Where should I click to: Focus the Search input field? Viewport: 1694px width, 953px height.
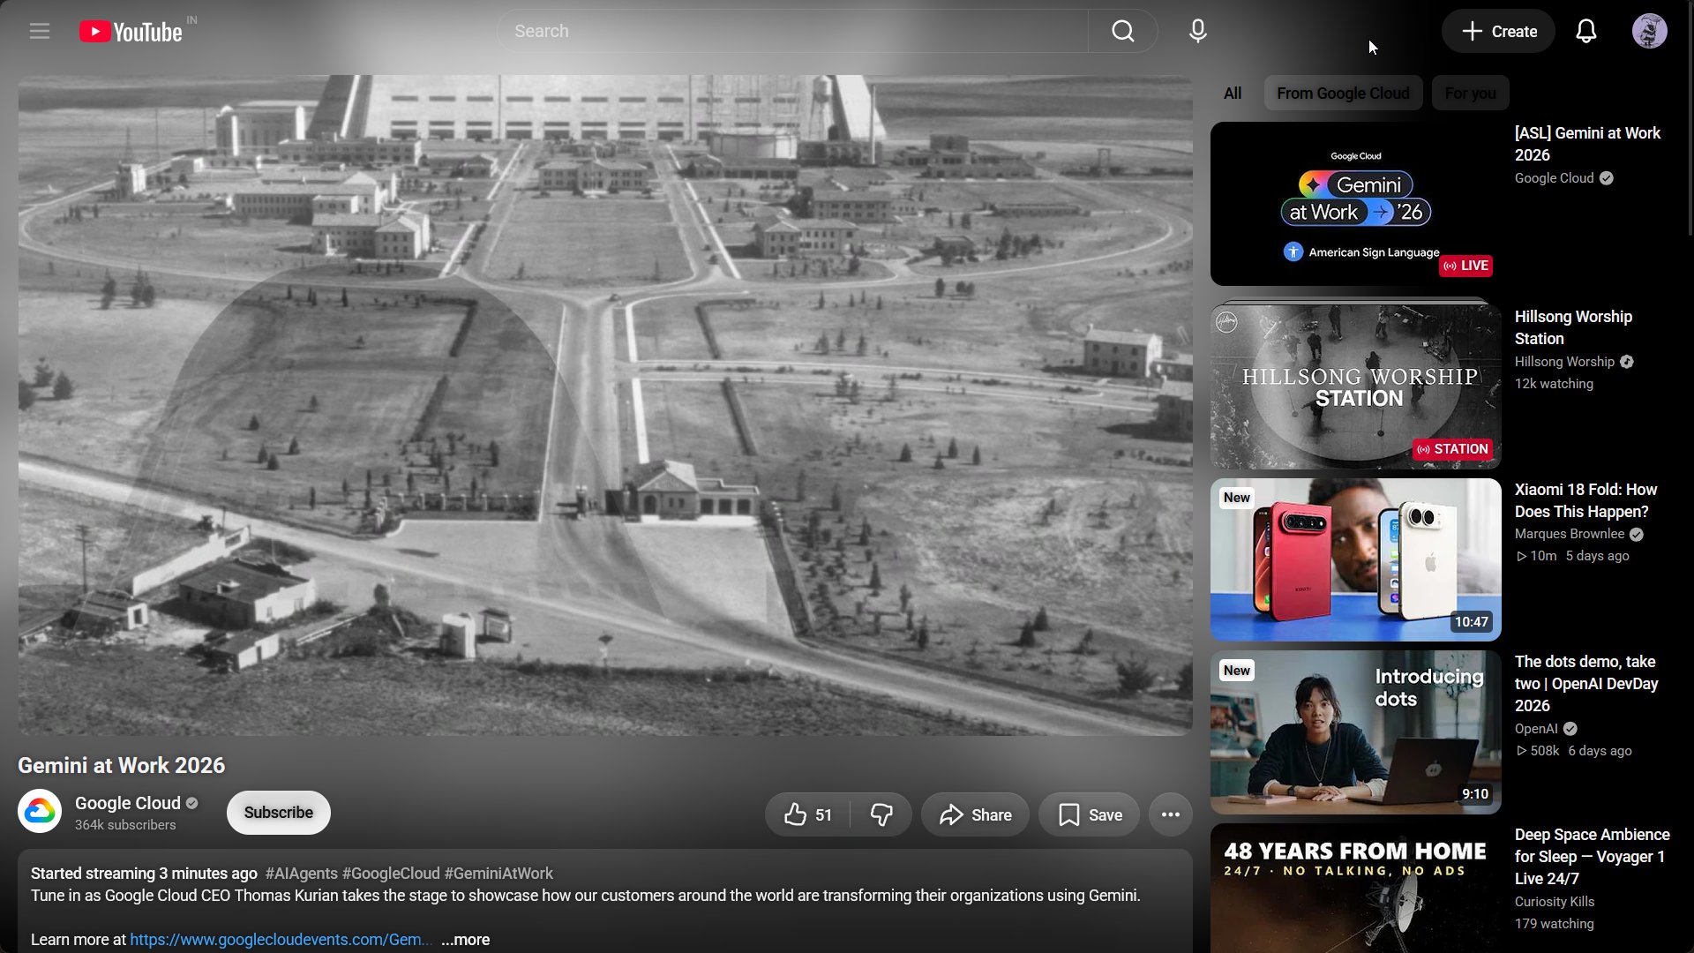point(792,32)
